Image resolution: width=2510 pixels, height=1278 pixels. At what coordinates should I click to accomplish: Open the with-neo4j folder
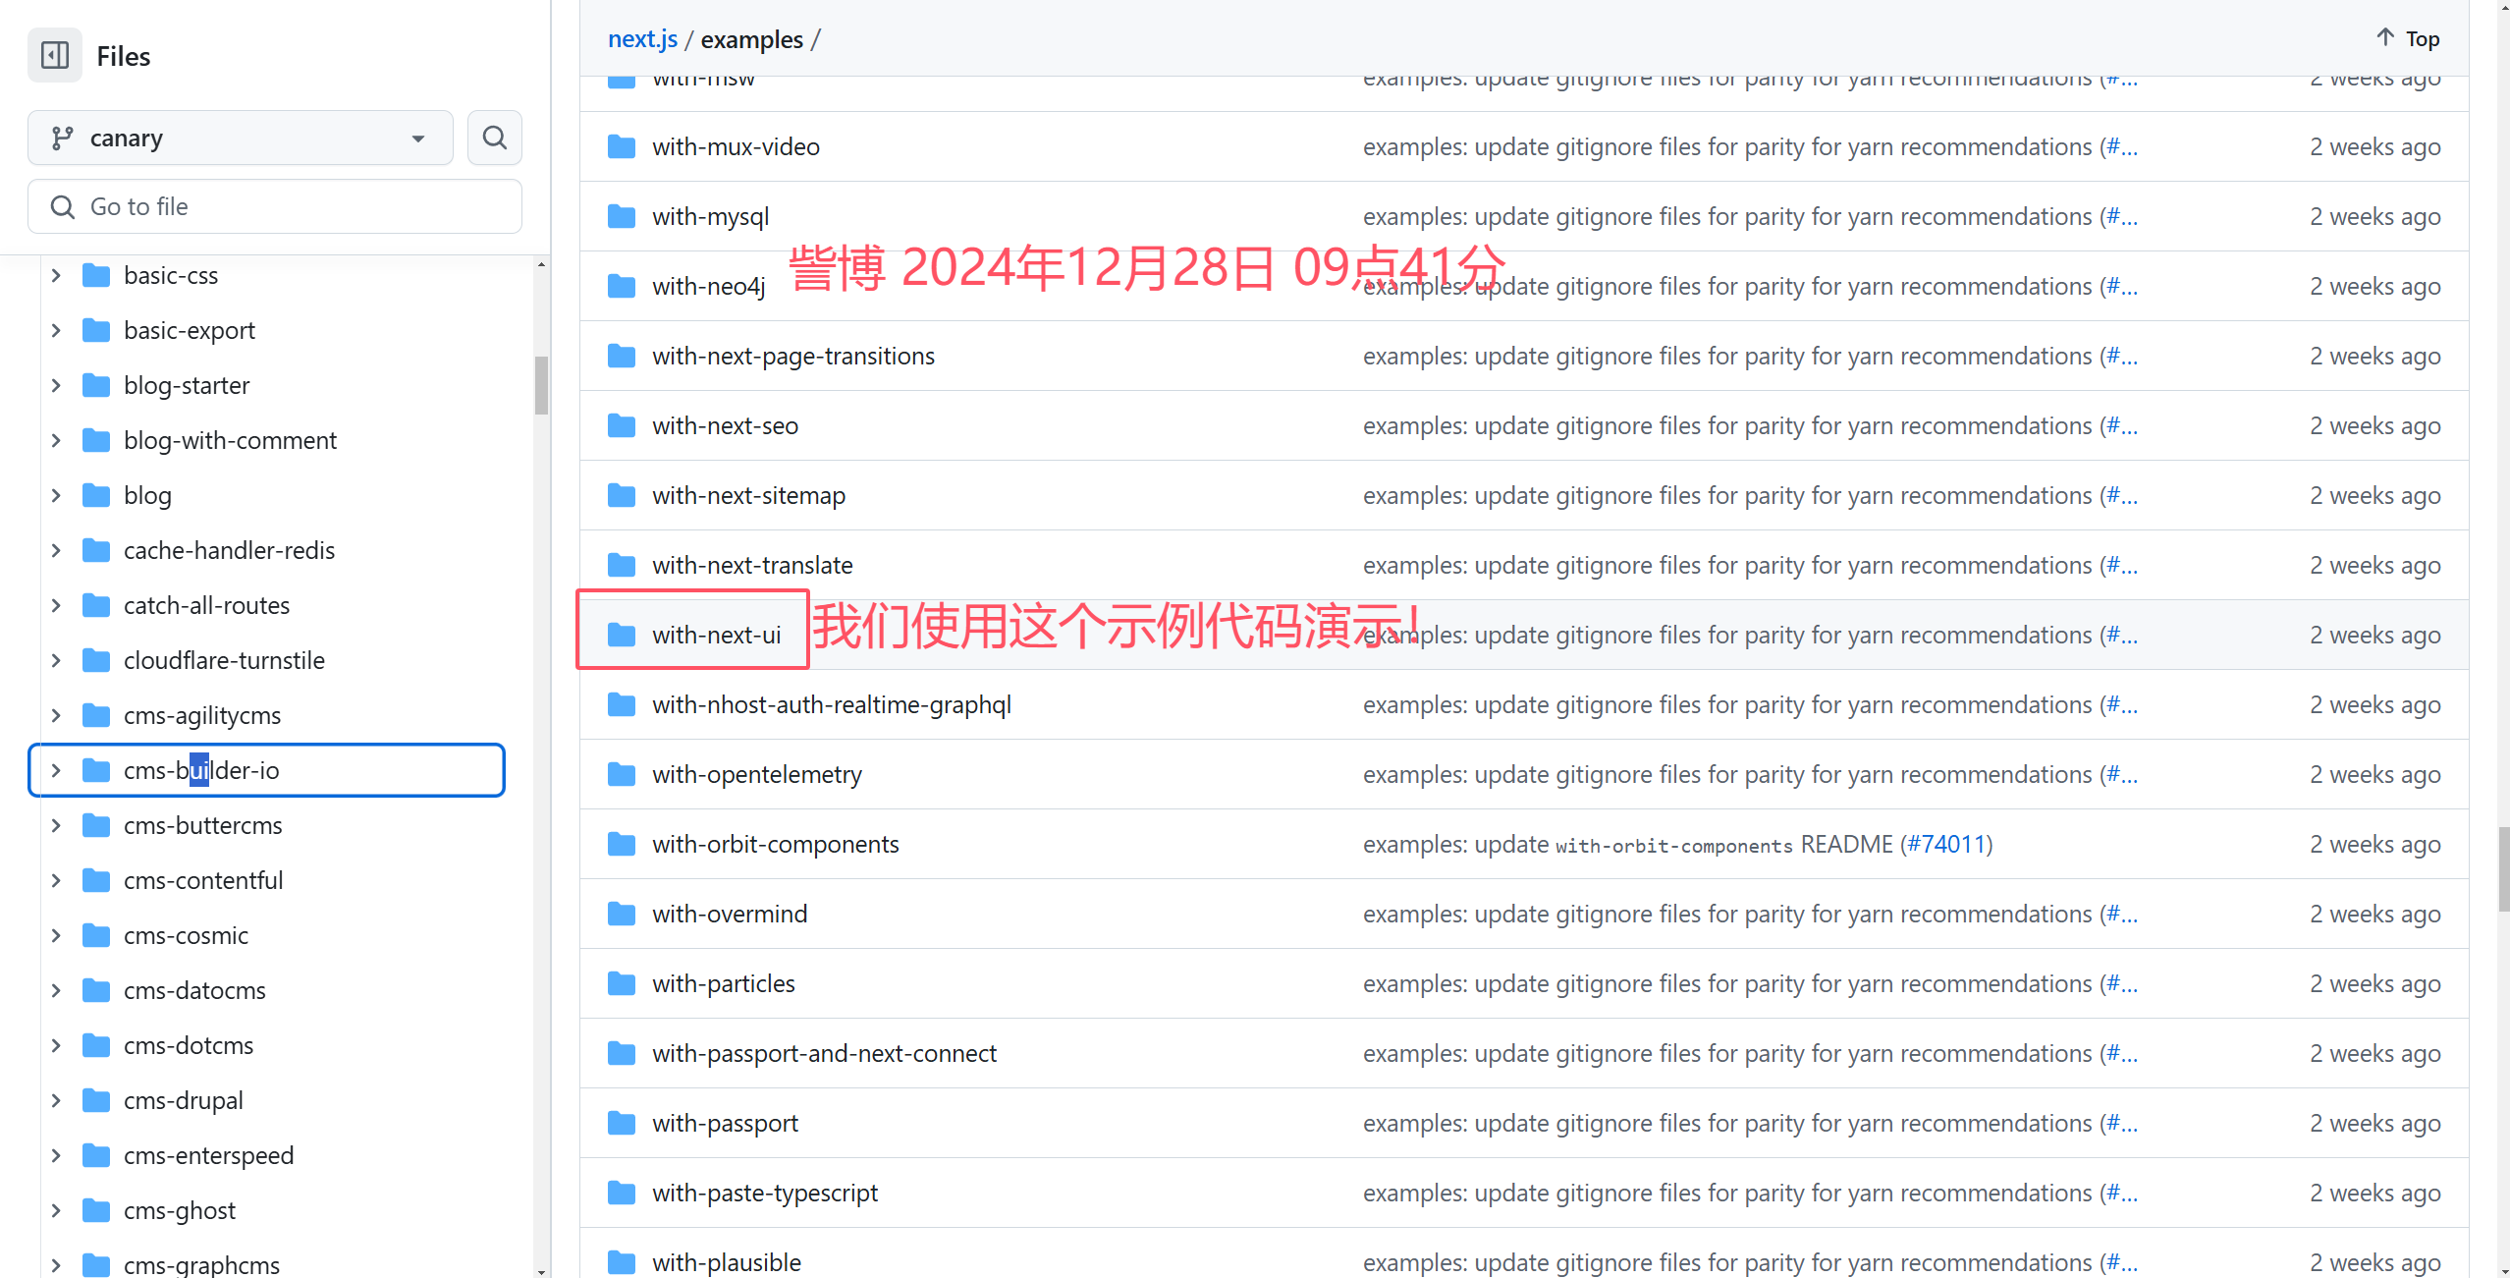coord(708,287)
